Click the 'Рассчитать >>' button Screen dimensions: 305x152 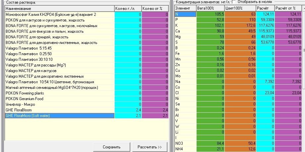[150, 147]
